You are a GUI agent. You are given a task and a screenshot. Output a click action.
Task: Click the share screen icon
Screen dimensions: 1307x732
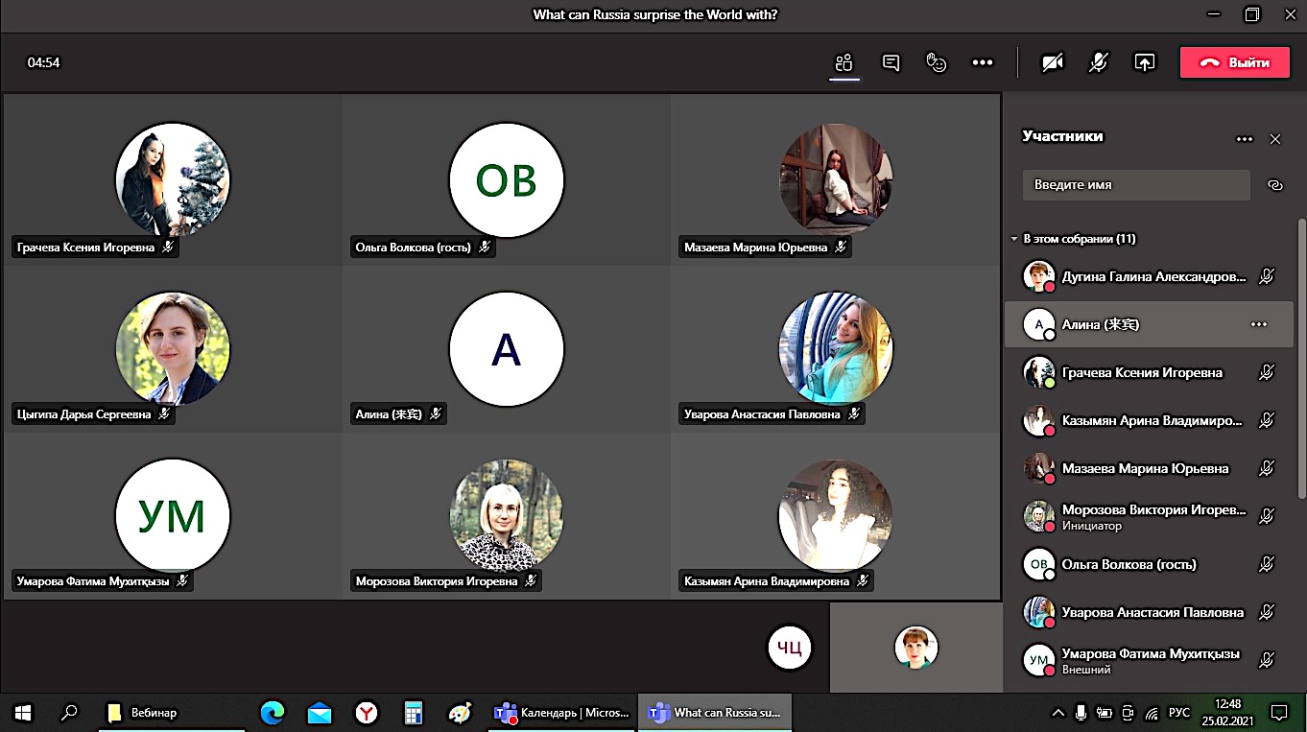pos(1144,62)
